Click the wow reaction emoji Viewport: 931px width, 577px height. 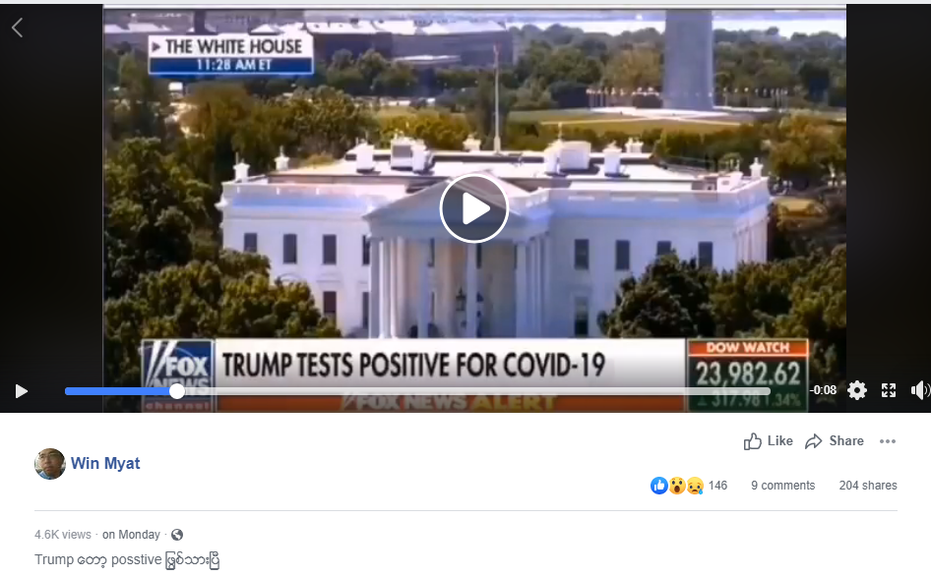(x=677, y=486)
